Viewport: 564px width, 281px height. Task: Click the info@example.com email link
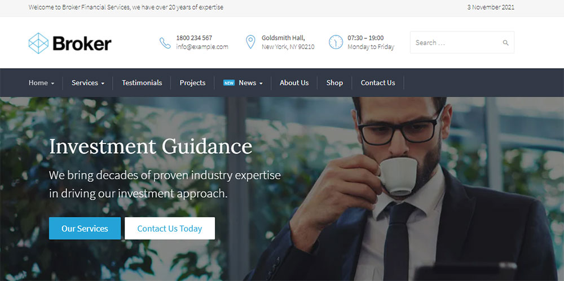202,47
